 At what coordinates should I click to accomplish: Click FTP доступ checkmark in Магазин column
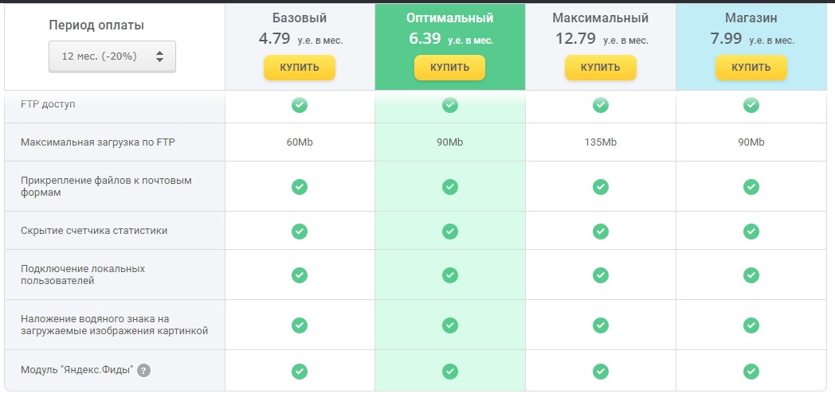coord(751,105)
